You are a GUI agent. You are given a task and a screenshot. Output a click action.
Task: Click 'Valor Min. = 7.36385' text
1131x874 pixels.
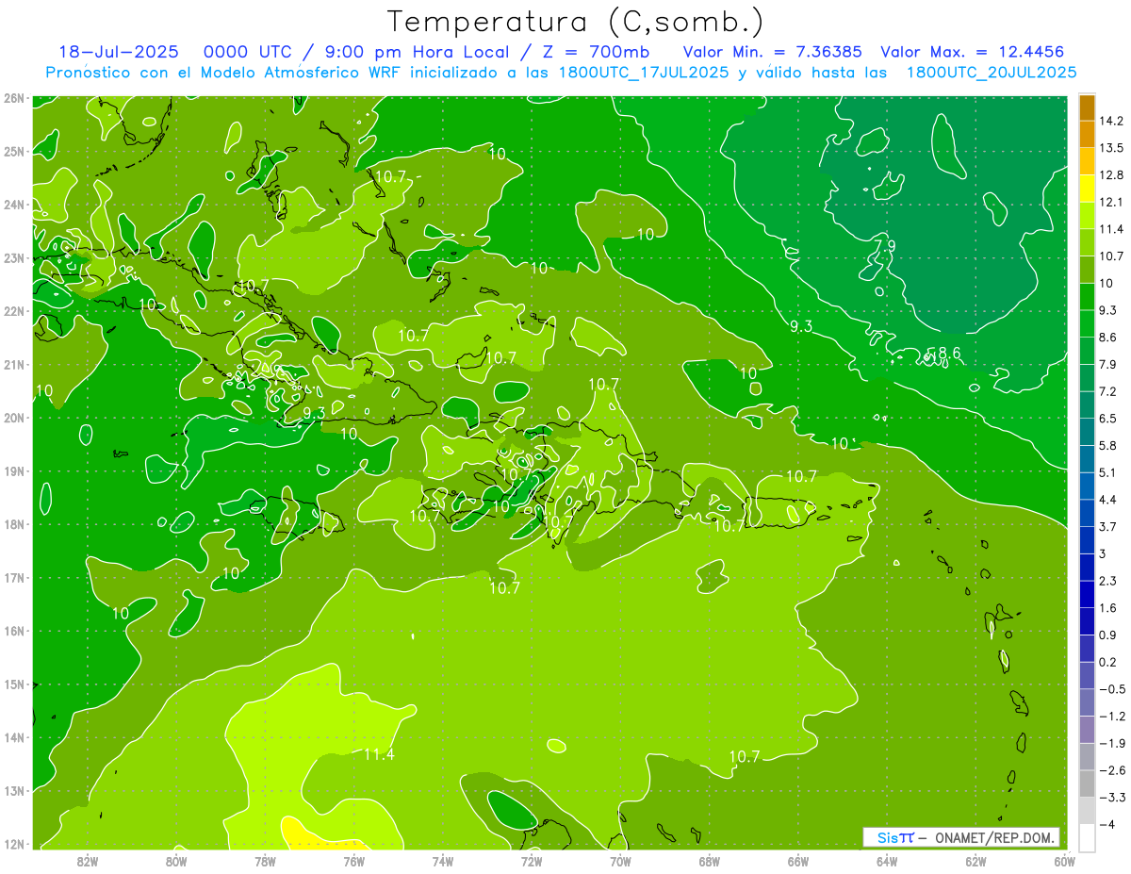pyautogui.click(x=773, y=52)
